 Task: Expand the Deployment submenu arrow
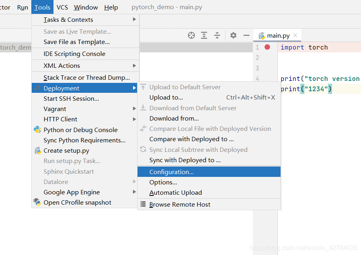tap(134, 88)
